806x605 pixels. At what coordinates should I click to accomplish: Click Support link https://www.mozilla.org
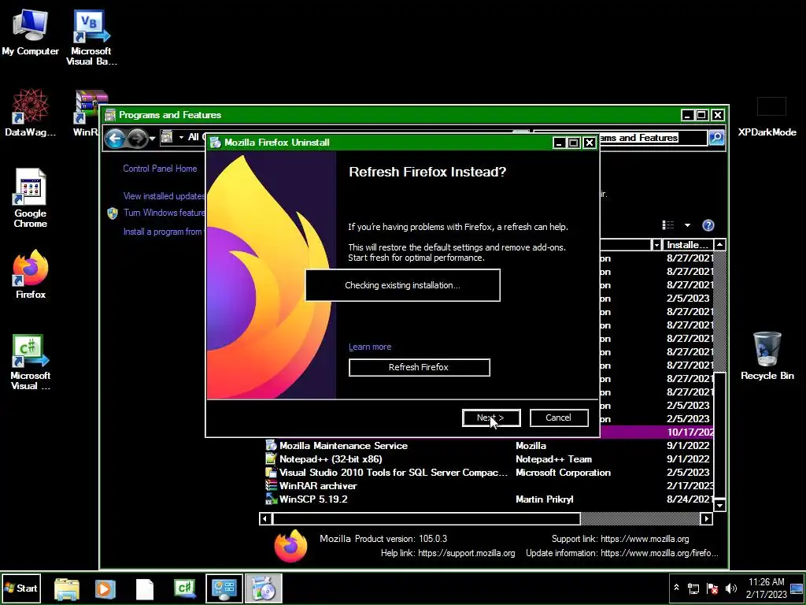point(645,539)
